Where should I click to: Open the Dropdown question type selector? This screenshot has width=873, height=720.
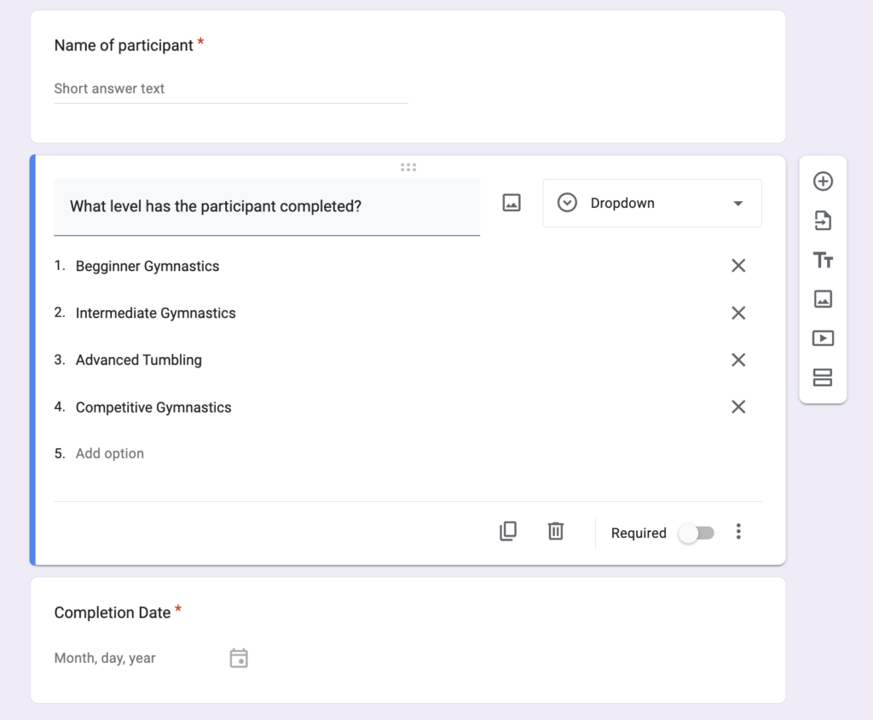[652, 203]
